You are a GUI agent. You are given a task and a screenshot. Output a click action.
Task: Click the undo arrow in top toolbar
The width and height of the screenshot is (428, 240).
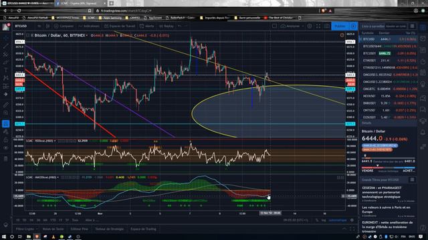(x=180, y=26)
